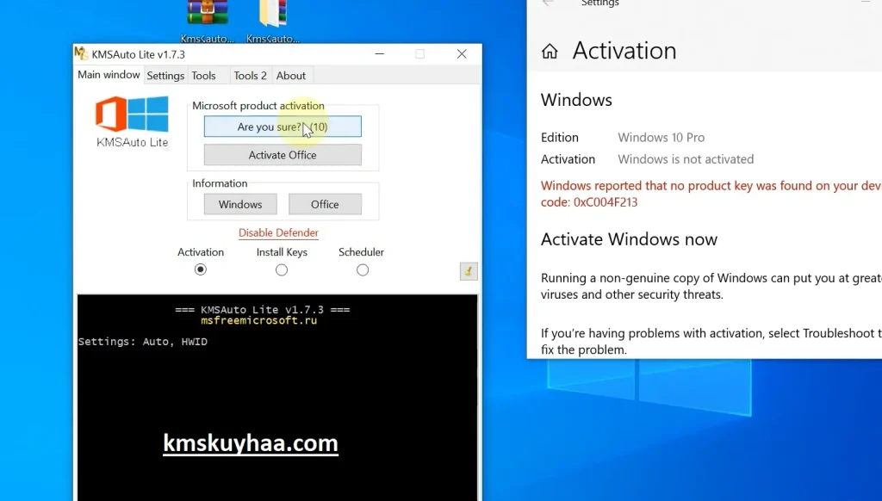Click the KMSAuto Lite Office/Windows logo
The height and width of the screenshot is (501, 882).
pyautogui.click(x=132, y=115)
